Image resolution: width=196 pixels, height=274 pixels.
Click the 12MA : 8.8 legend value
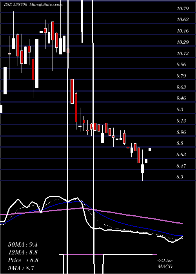pyautogui.click(x=23, y=252)
